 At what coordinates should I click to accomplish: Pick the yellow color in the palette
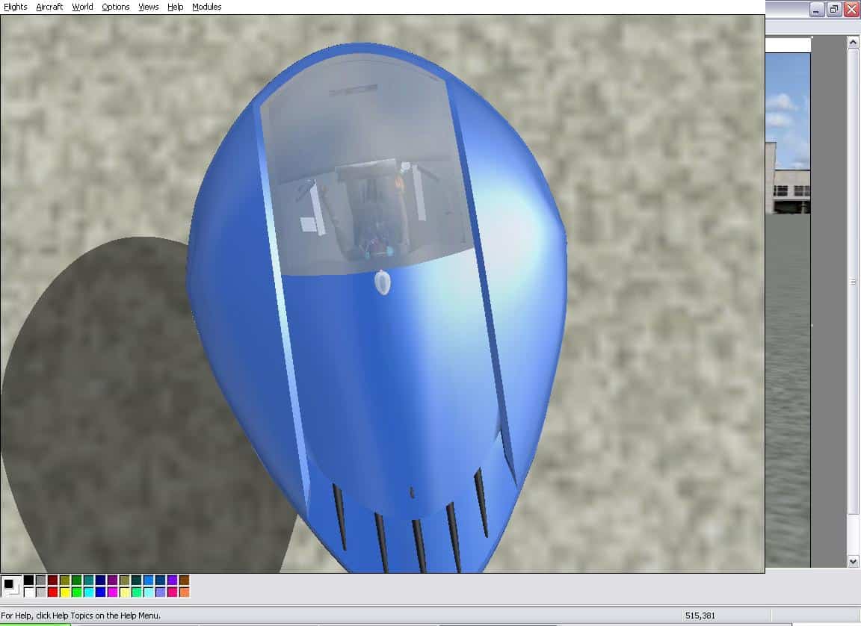64,592
